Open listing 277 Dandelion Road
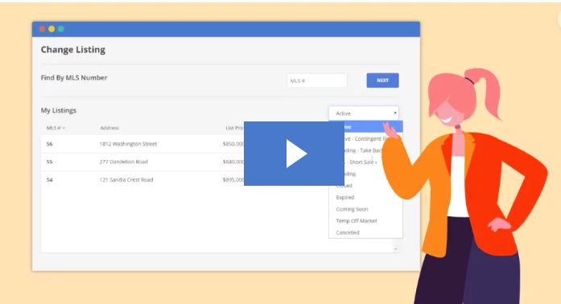The height and width of the screenshot is (304, 561). 123,162
